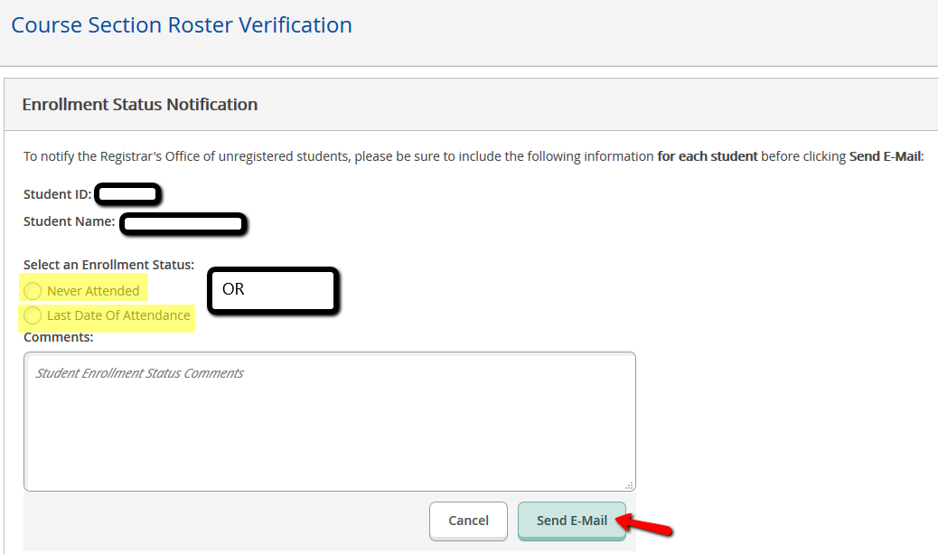This screenshot has height=554, width=938.
Task: Click the Comments label
Action: pos(59,337)
